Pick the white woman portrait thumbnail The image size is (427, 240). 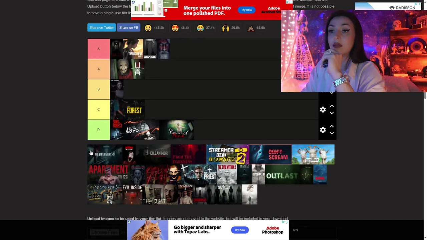click(250, 194)
